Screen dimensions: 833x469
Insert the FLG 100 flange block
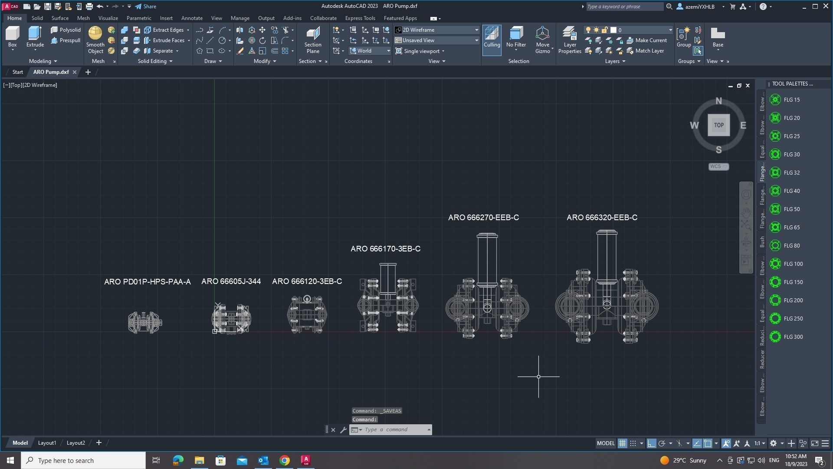pyautogui.click(x=787, y=264)
